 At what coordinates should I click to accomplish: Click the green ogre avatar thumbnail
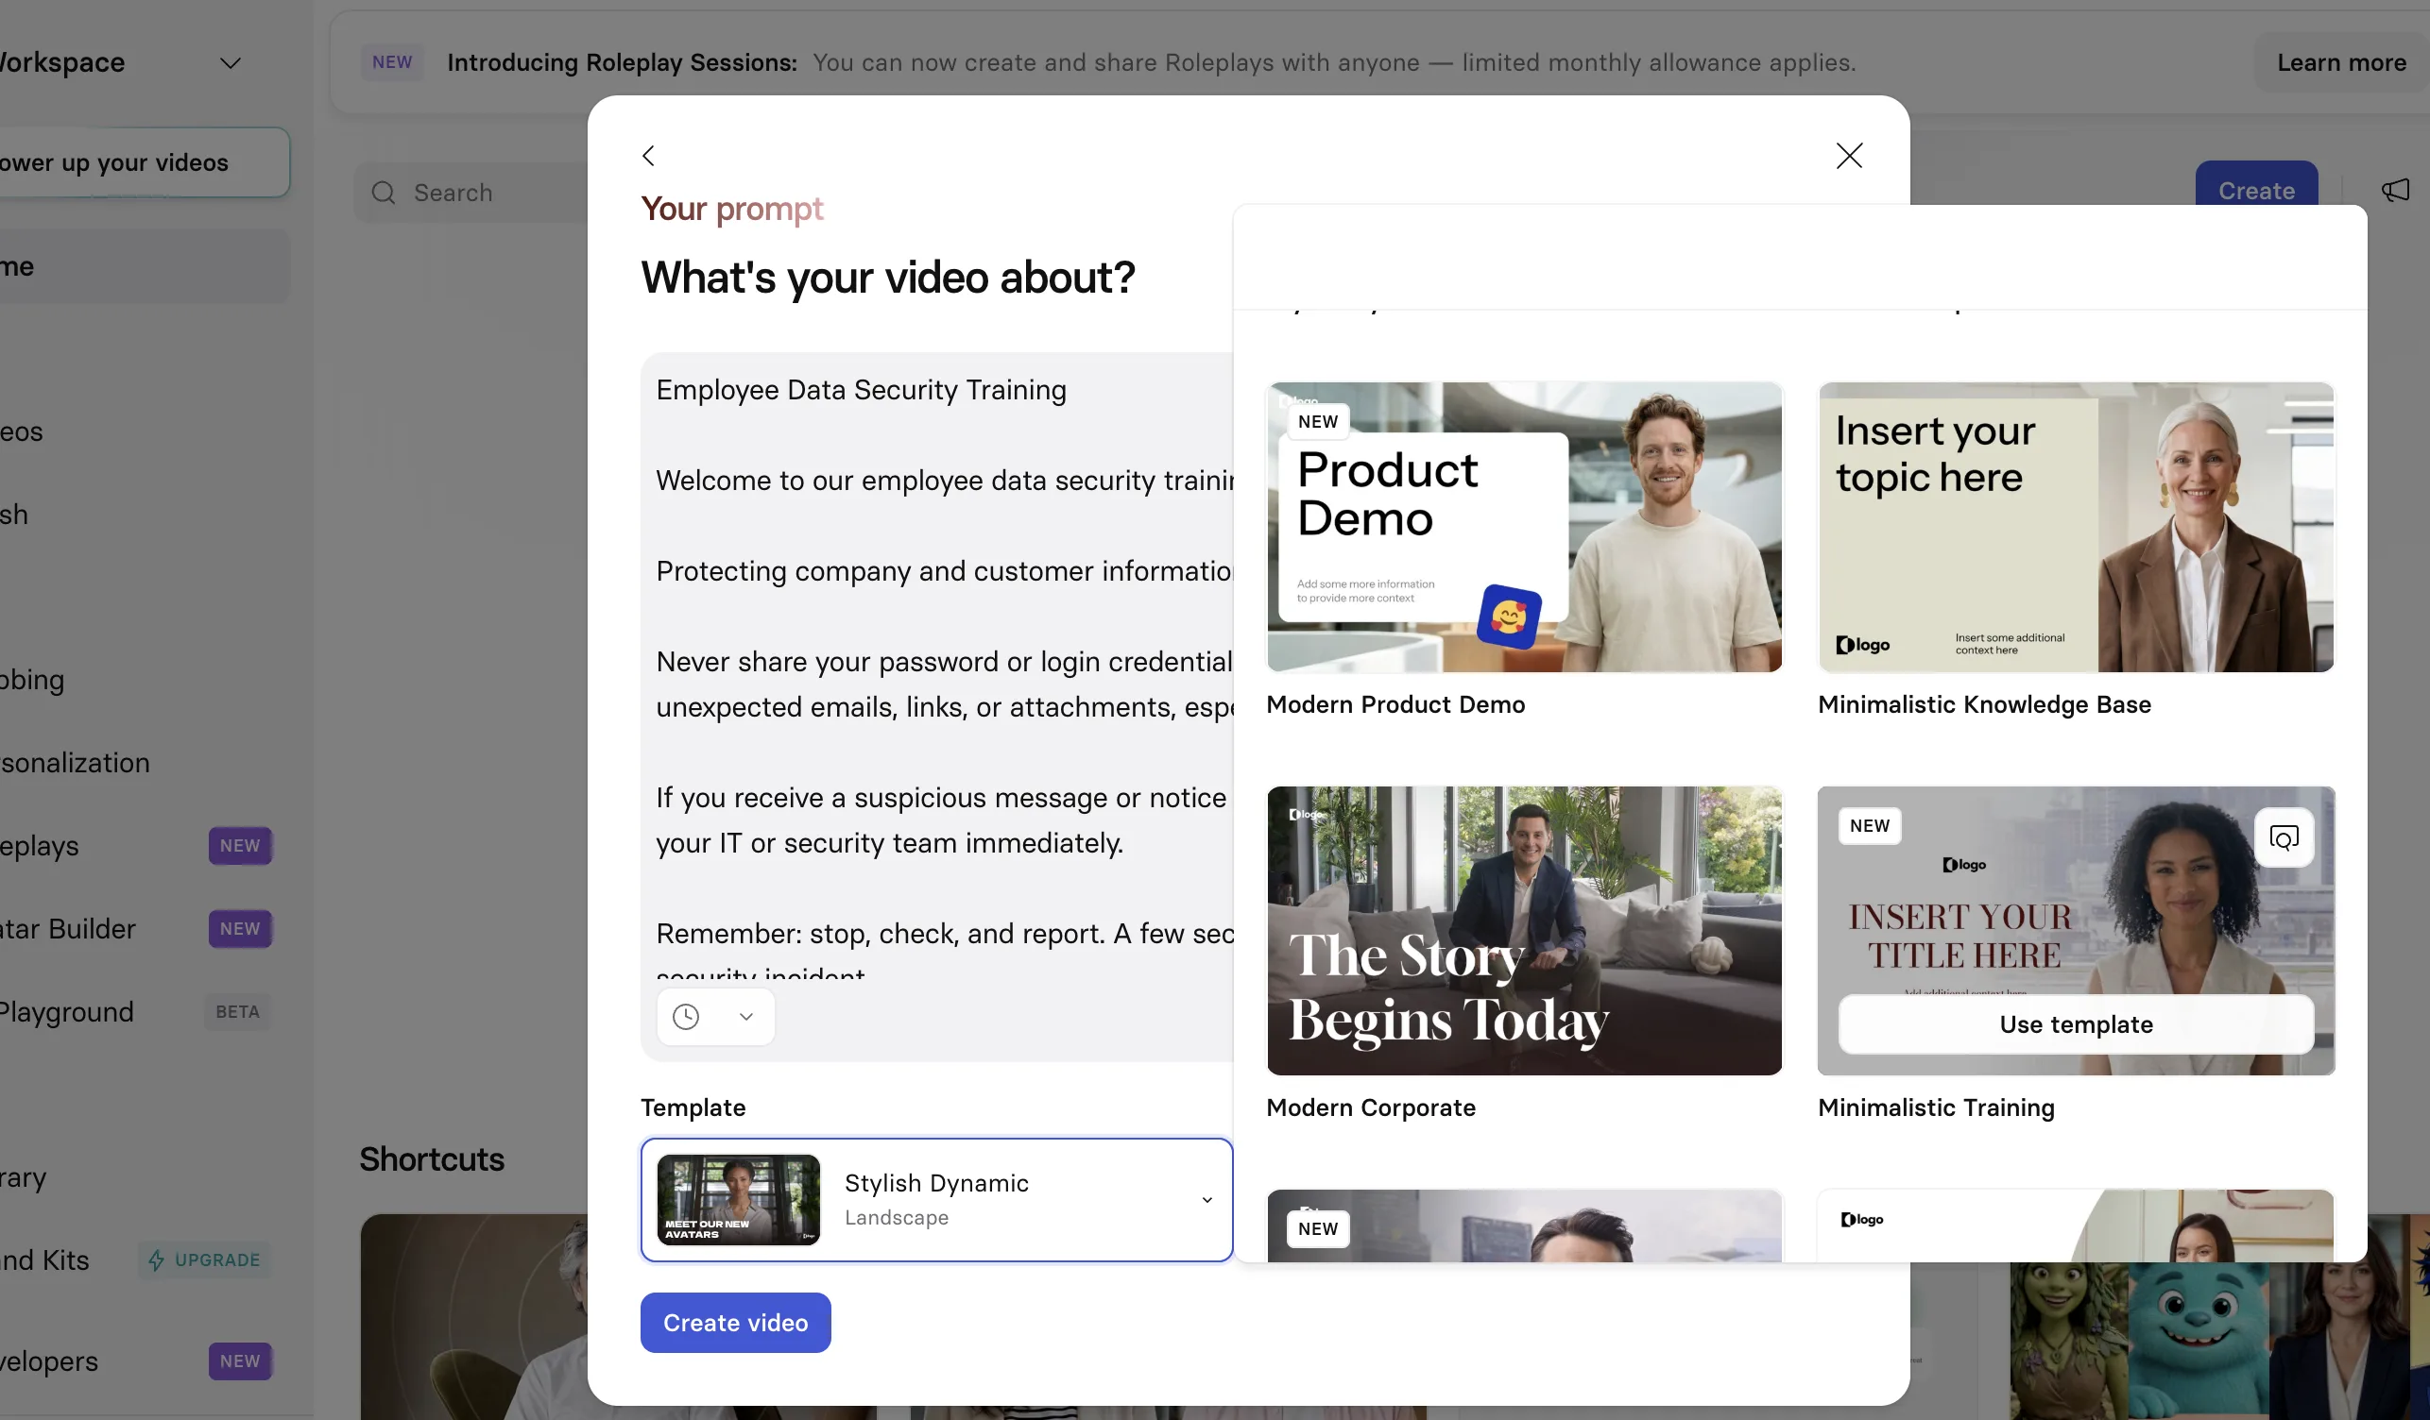(2068, 1341)
